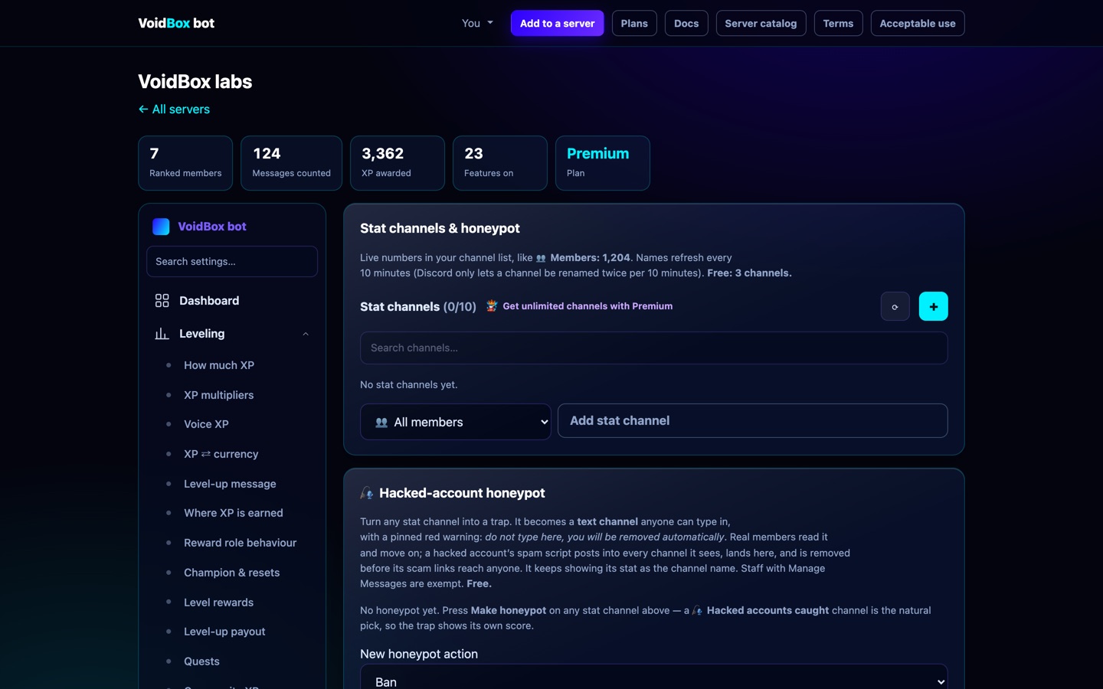Image resolution: width=1103 pixels, height=689 pixels.
Task: Click the VoidBox labs server title
Action: pos(195,81)
